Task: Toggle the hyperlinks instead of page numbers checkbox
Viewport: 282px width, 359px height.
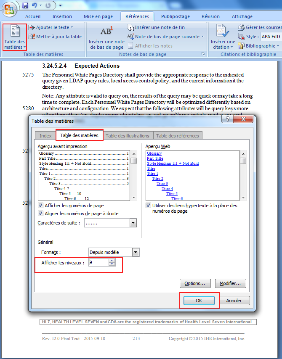Action: point(149,206)
